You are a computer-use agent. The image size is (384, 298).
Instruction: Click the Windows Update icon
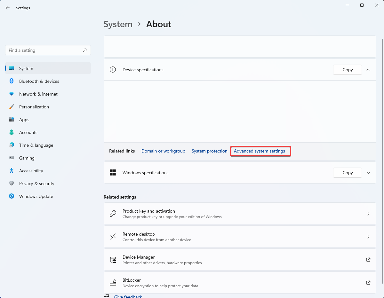coord(12,196)
